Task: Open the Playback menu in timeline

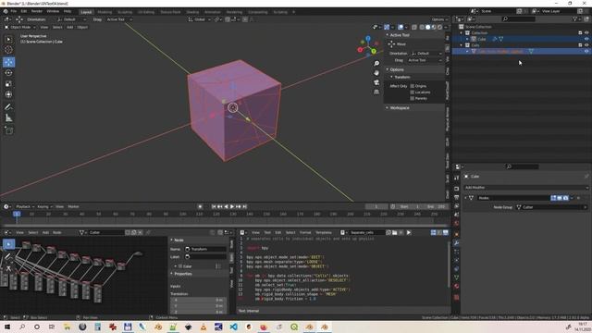Action: (x=25, y=206)
